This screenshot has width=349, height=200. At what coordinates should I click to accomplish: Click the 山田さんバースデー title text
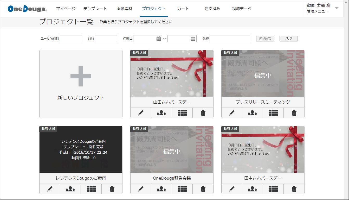[x=172, y=102]
